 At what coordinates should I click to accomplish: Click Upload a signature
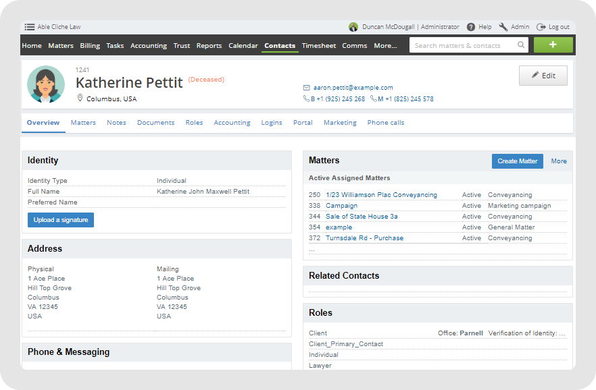(60, 219)
